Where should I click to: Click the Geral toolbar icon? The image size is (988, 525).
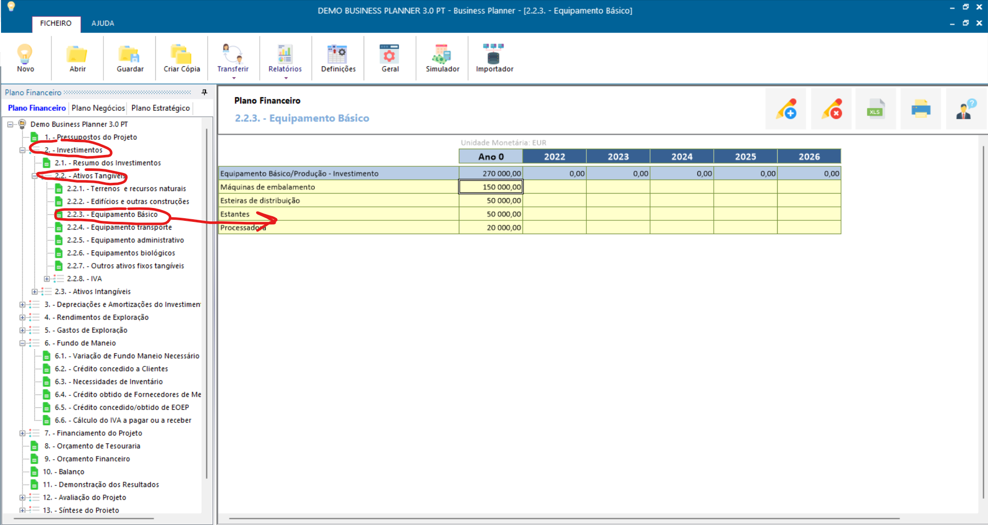point(390,58)
